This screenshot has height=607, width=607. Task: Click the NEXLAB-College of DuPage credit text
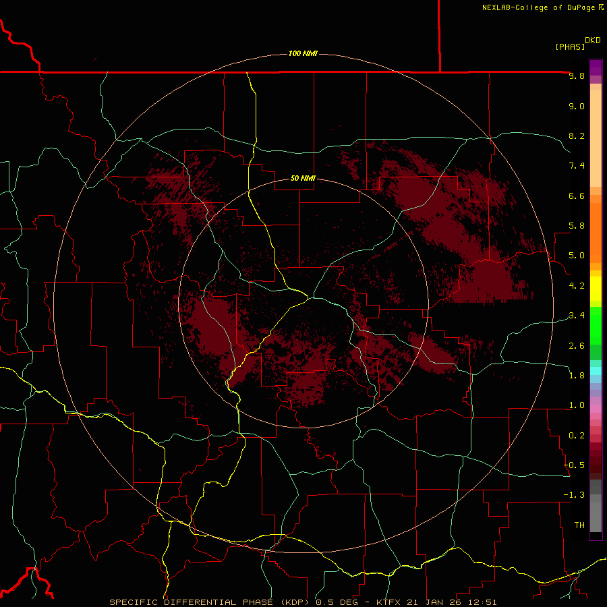click(538, 7)
